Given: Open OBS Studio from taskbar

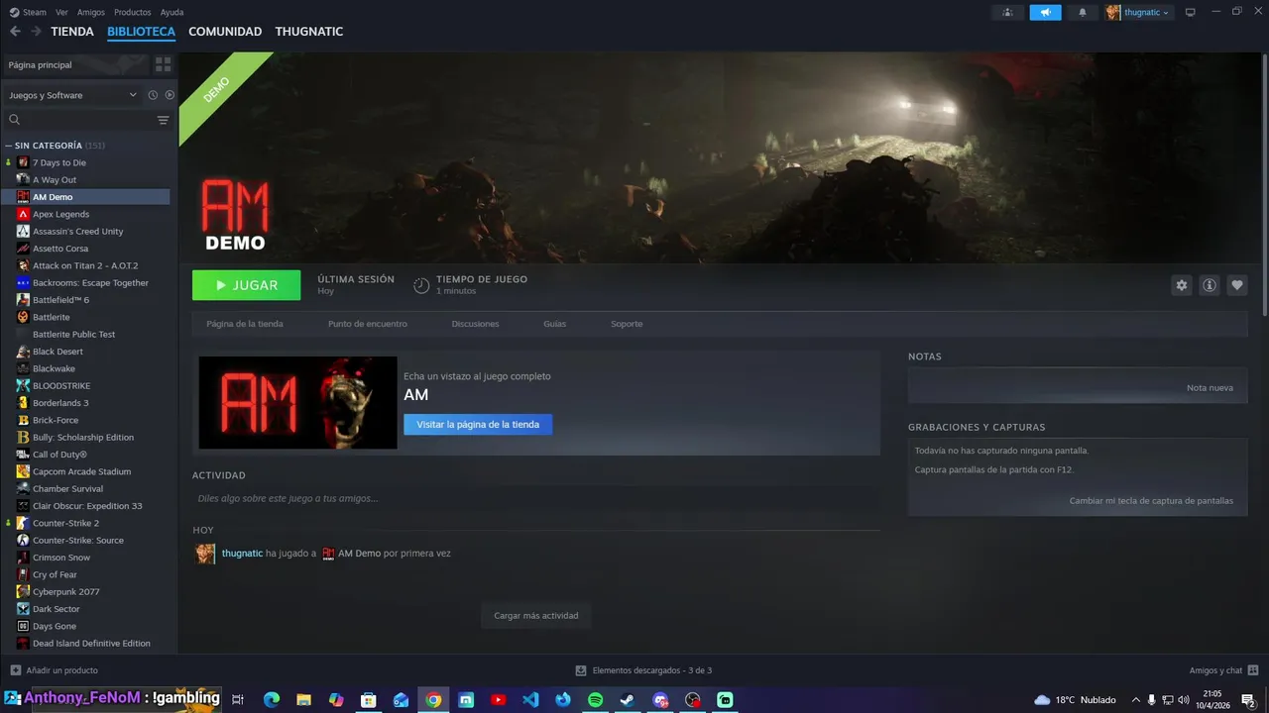Looking at the screenshot, I should point(693,700).
